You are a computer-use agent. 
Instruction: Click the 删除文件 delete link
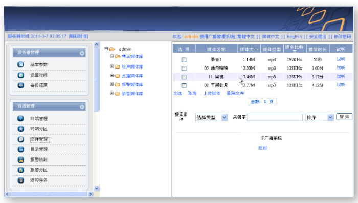tap(235, 93)
